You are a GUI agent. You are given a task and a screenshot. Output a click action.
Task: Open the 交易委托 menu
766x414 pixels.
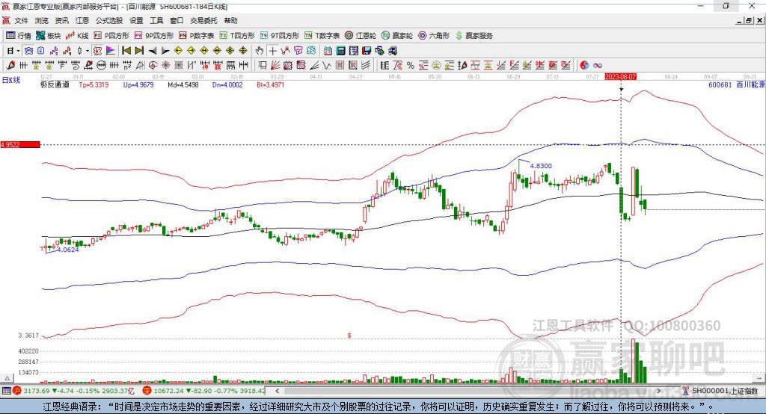tap(203, 20)
